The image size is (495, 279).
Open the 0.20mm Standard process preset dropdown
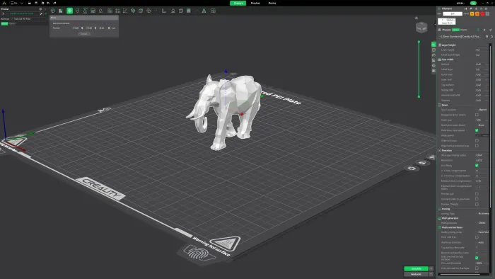coord(461,37)
